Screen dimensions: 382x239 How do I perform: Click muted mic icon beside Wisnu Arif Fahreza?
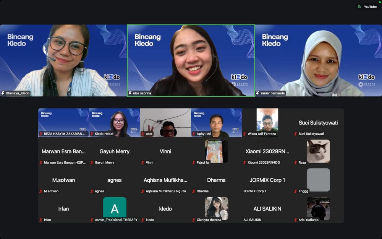(x=244, y=133)
